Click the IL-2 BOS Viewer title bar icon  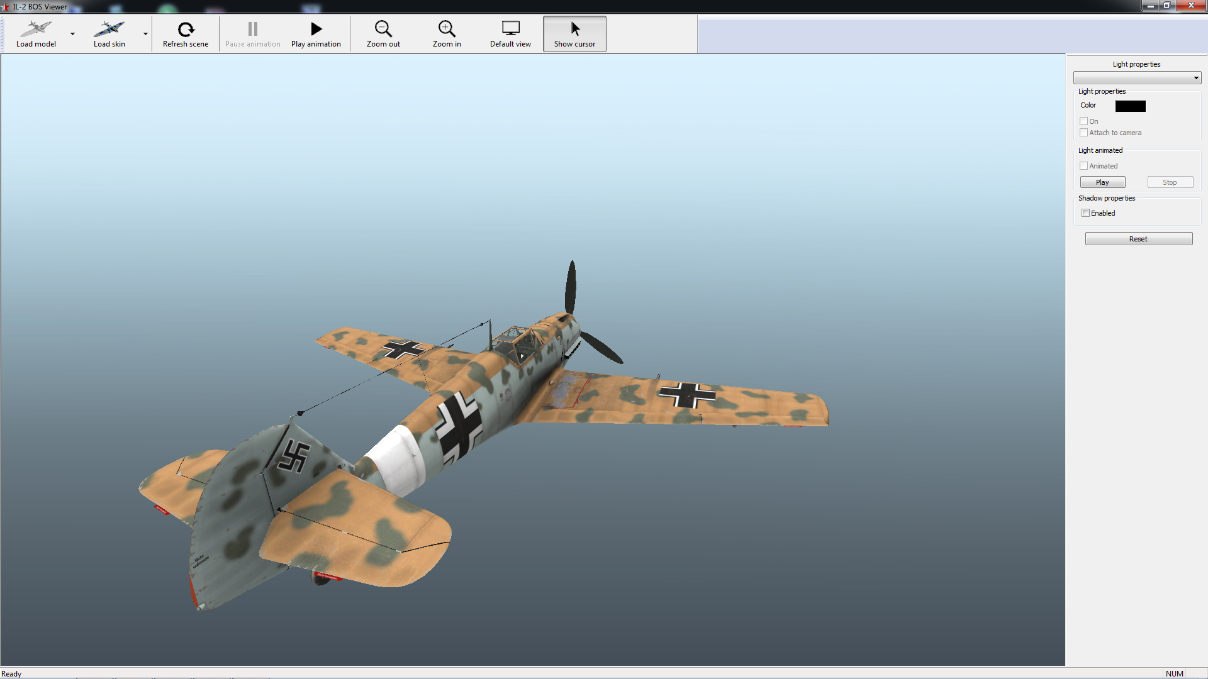[6, 6]
